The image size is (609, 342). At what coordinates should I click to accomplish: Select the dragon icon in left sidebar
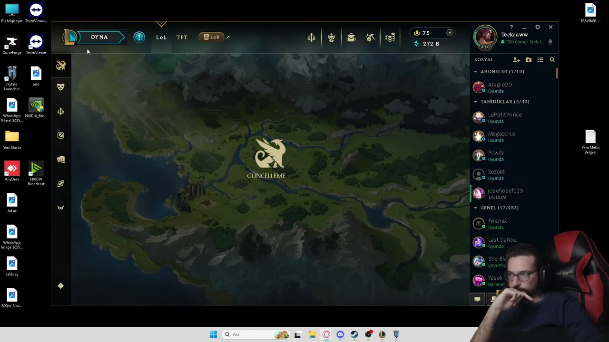click(60, 66)
